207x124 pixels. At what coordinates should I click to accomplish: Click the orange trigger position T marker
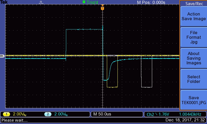coord(102,8)
